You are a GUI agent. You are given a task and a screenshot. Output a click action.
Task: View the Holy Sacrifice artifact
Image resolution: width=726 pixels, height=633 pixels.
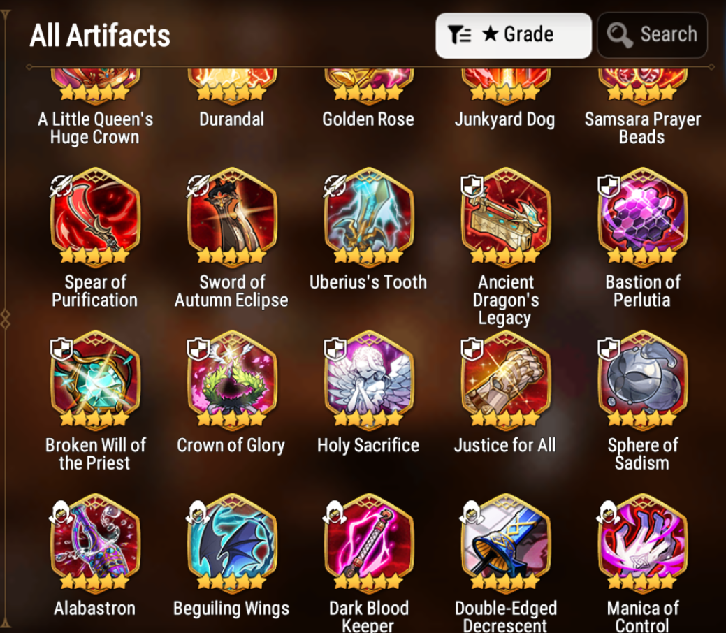(x=368, y=380)
